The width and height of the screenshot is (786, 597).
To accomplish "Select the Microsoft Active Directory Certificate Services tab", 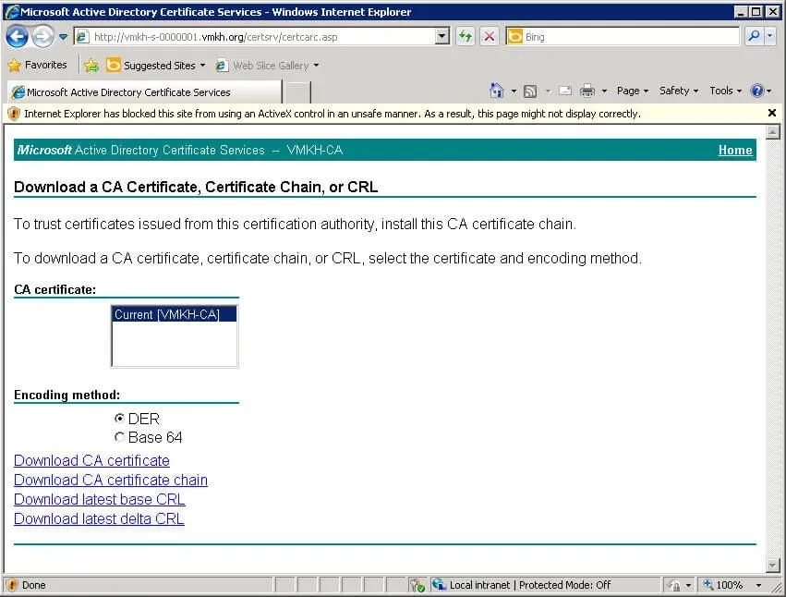I will pyautogui.click(x=145, y=92).
